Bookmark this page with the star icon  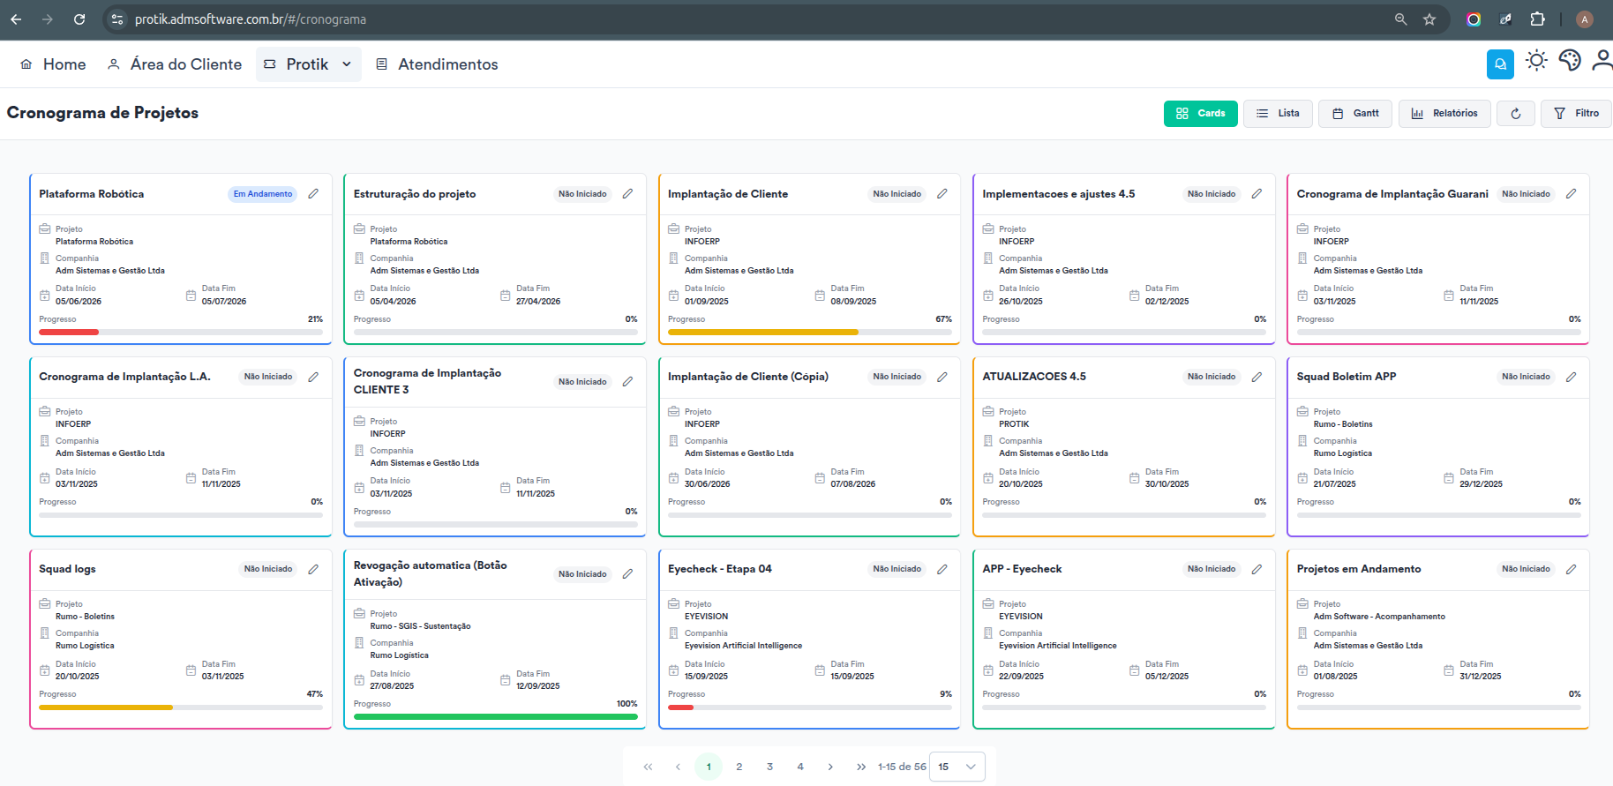click(1429, 19)
